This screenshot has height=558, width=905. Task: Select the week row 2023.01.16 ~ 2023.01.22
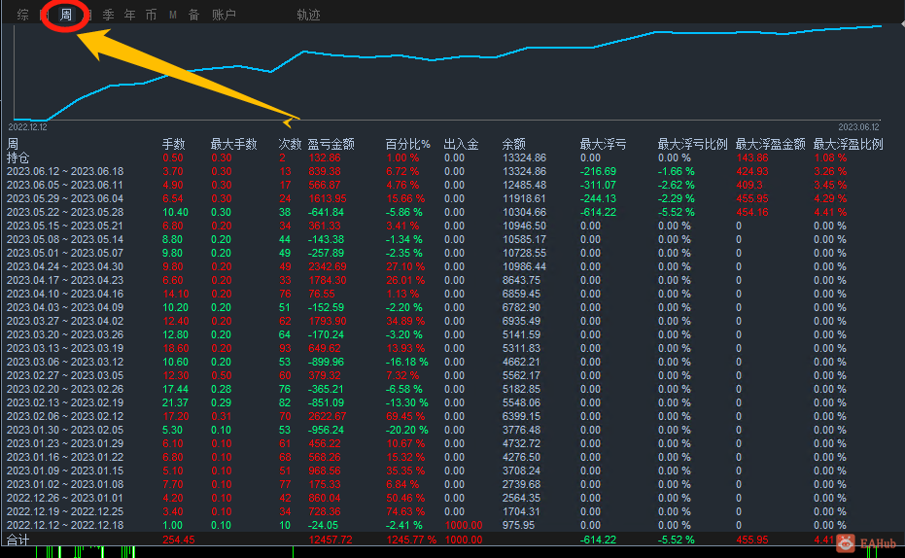65,457
